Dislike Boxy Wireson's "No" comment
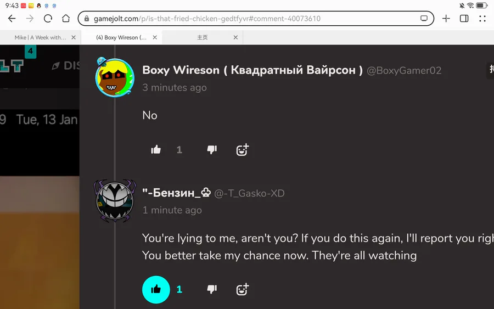Image resolution: width=494 pixels, height=309 pixels. tap(212, 150)
